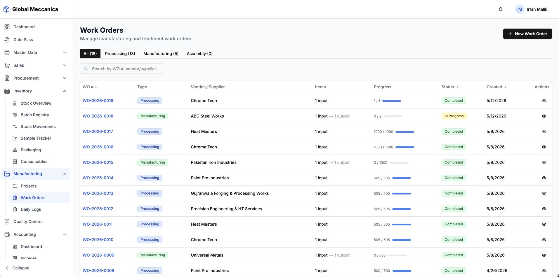Sort by Status column arrows
The height and width of the screenshot is (277, 559).
point(457,87)
